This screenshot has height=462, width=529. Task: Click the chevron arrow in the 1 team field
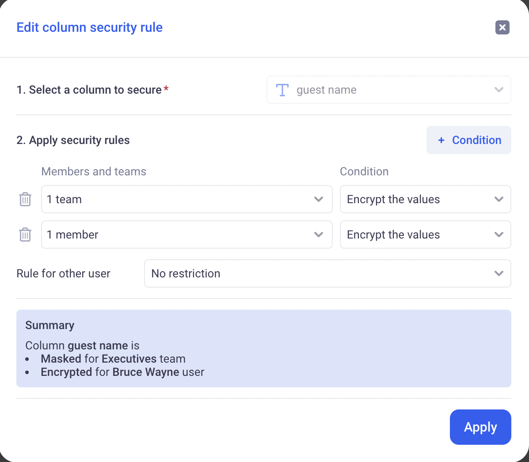coord(319,199)
